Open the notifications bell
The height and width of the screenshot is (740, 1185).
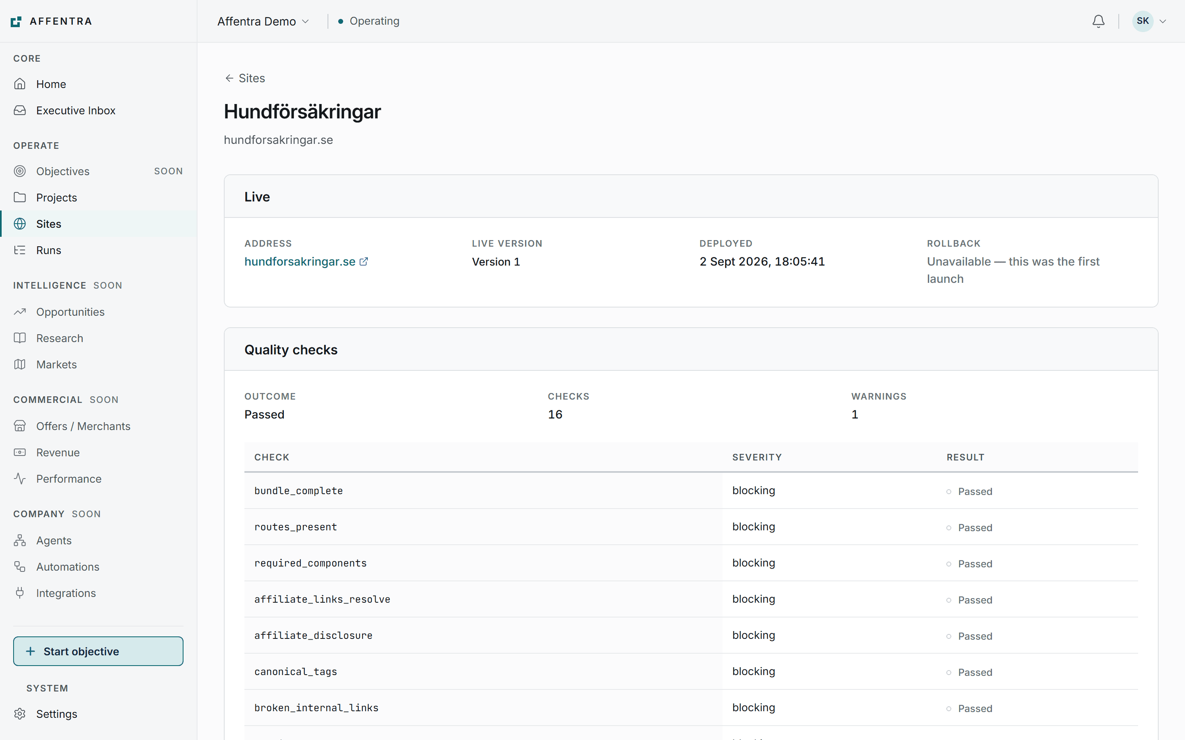(x=1098, y=21)
